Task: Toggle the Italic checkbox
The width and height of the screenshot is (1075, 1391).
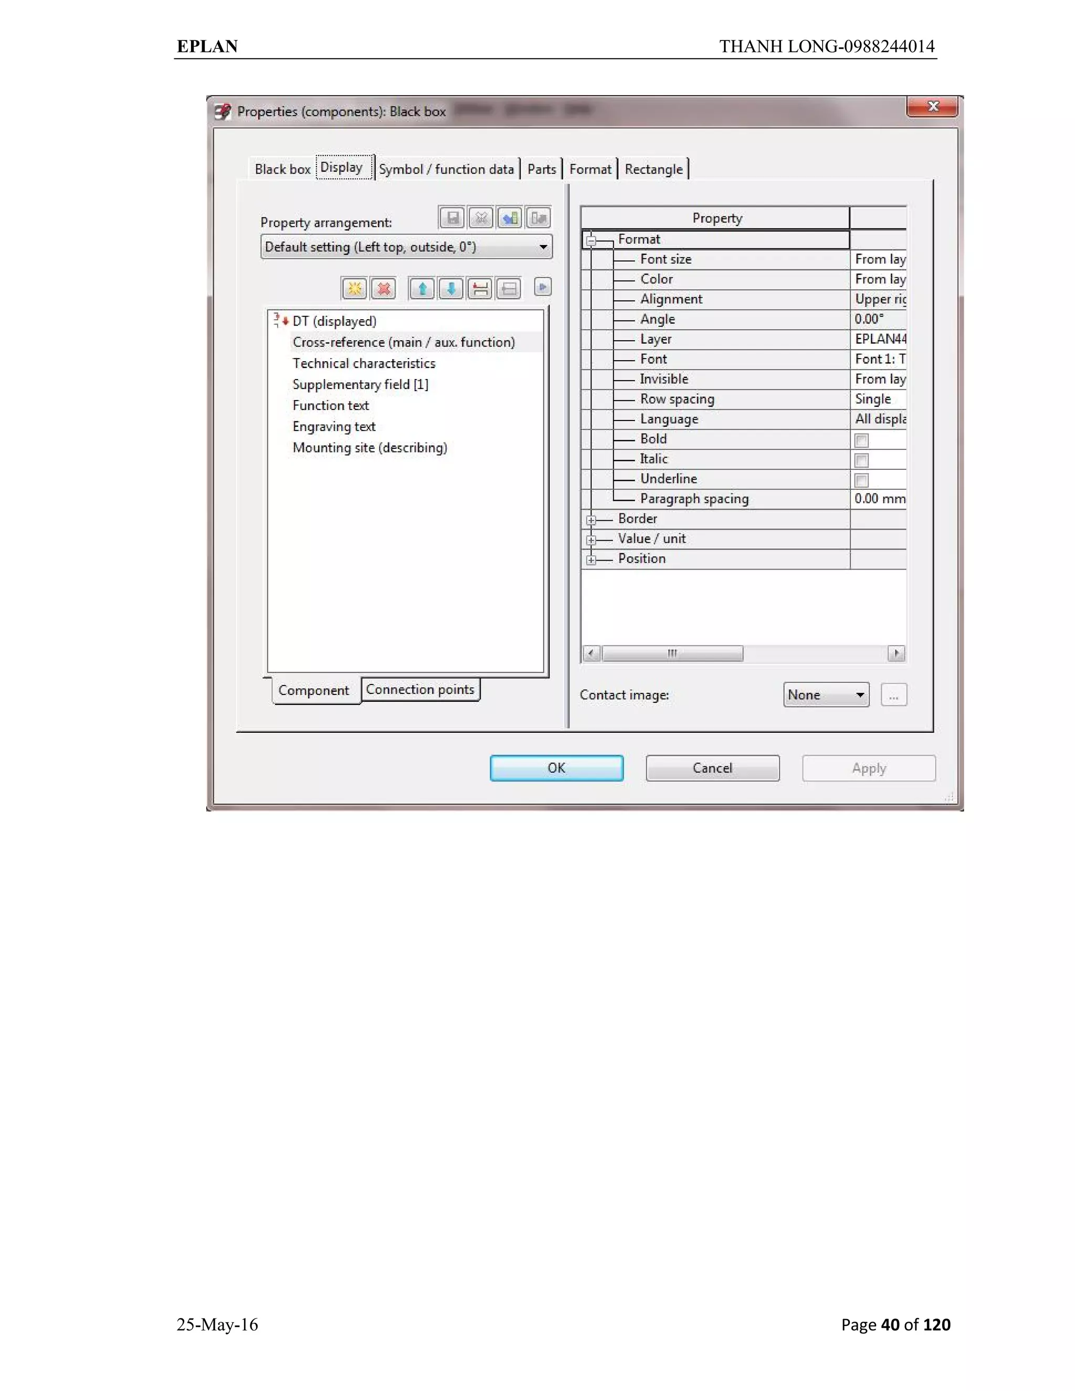Action: point(861,460)
